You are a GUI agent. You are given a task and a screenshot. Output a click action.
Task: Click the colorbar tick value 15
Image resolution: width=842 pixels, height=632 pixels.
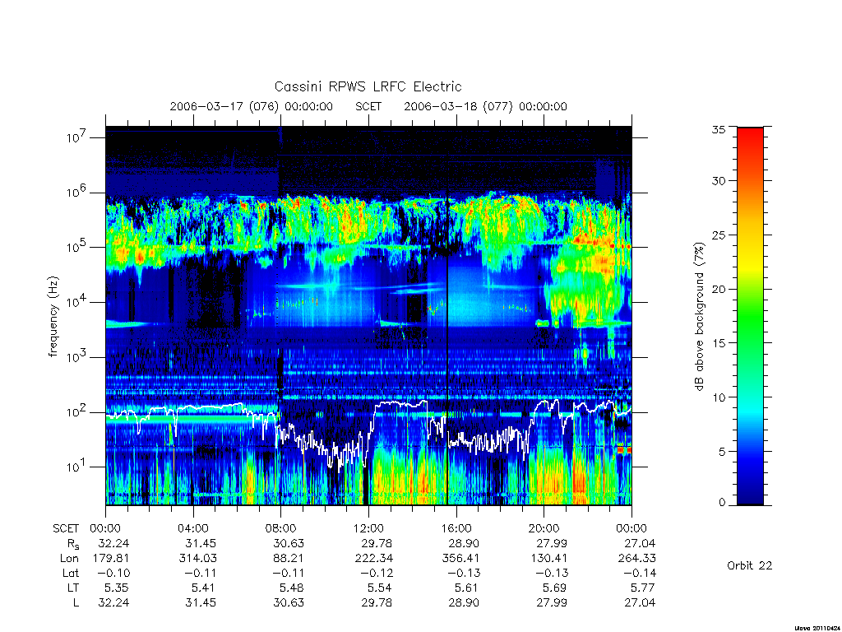point(719,343)
